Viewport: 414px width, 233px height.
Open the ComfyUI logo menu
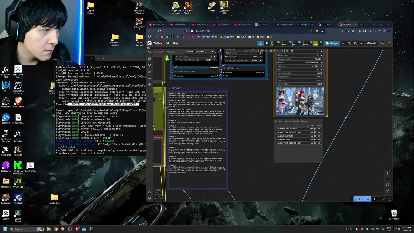point(150,43)
